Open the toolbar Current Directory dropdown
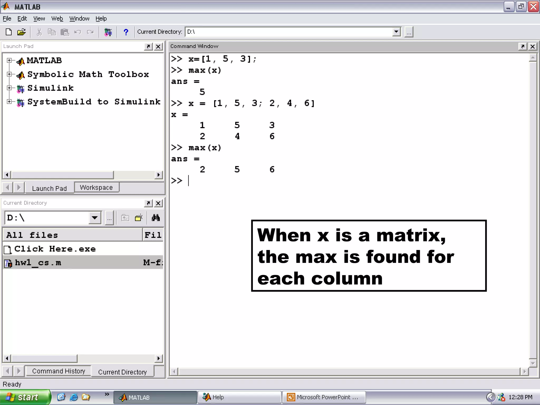 (x=396, y=32)
